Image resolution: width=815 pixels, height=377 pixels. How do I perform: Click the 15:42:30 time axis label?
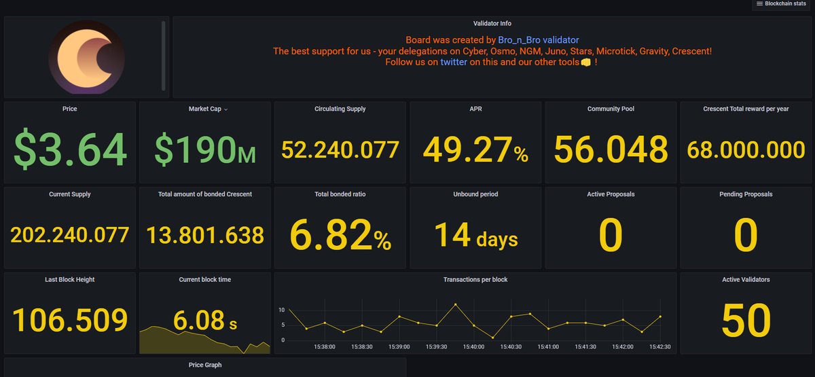coord(659,346)
